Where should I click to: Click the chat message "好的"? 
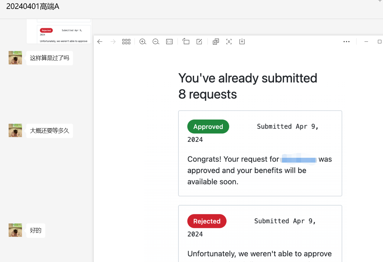(36, 230)
